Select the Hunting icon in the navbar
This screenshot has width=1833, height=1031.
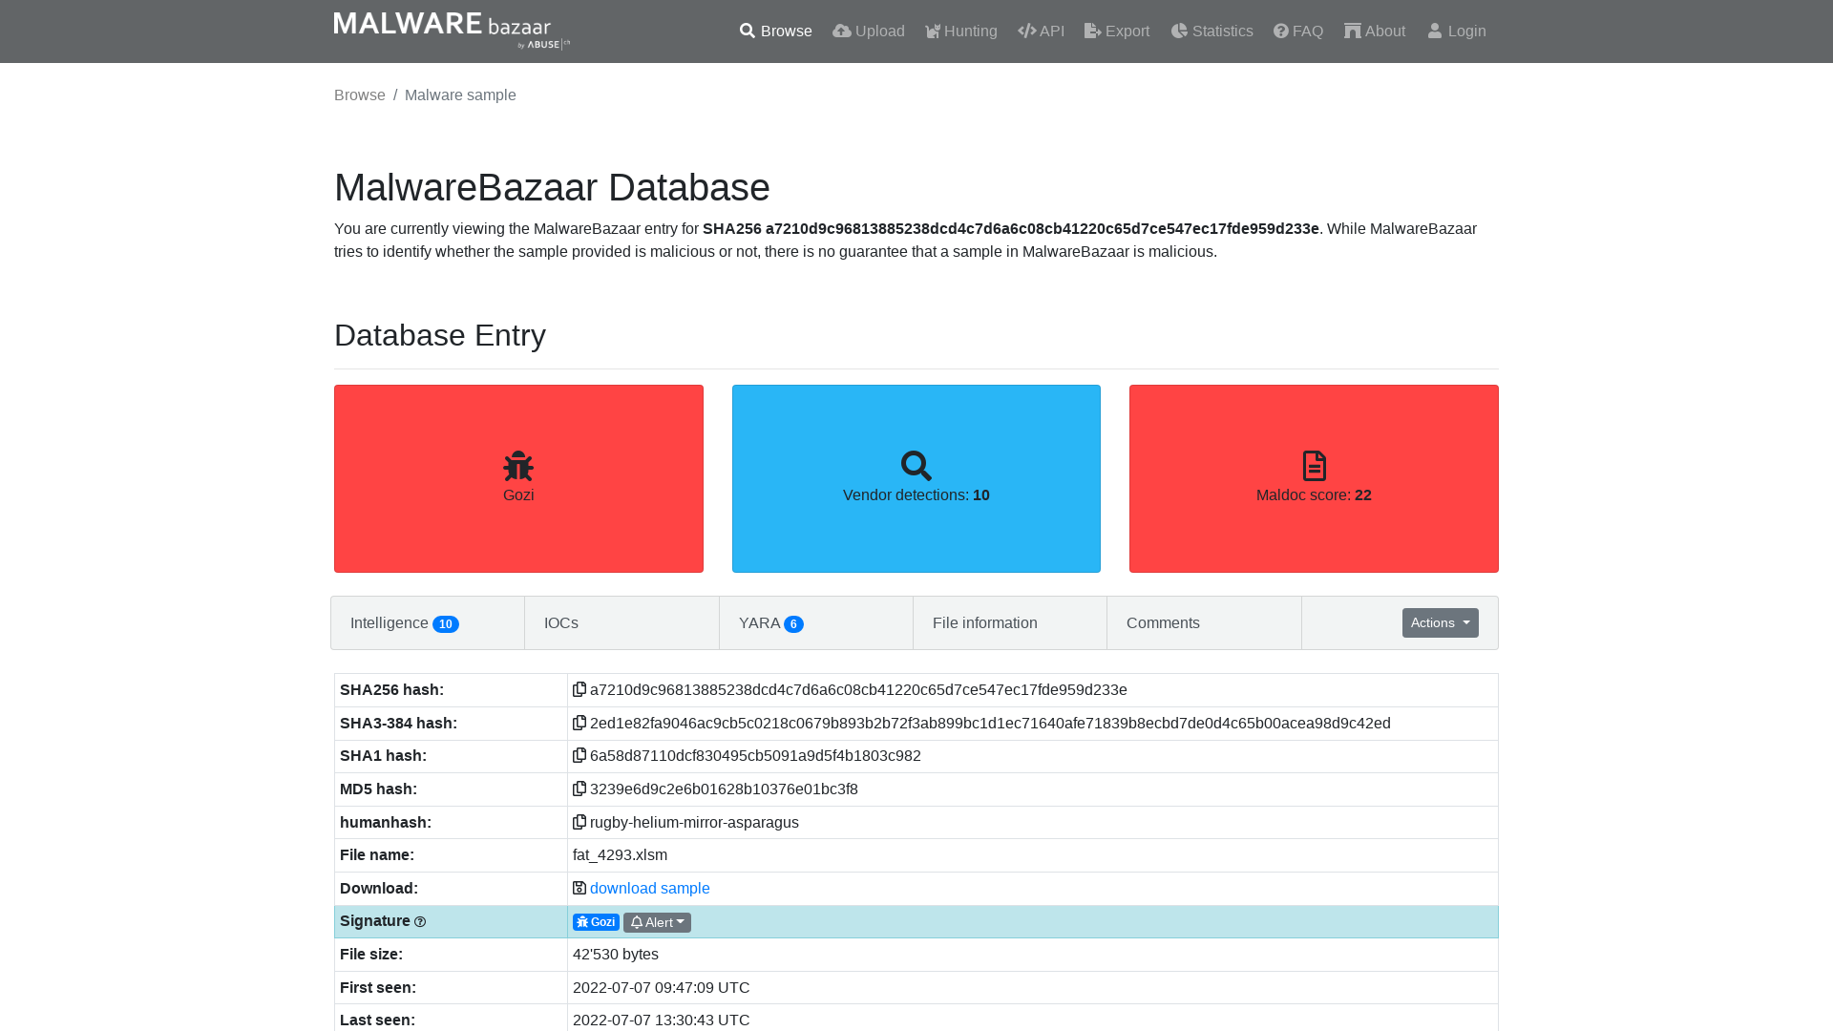932,31
